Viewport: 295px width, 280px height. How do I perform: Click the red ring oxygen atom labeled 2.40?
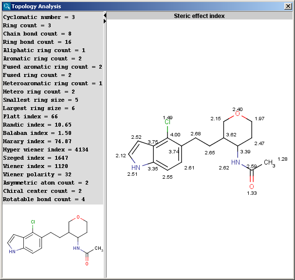tap(237, 114)
